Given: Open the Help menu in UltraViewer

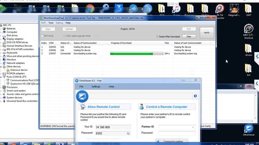Looking at the screenshot, I should point(111,87).
